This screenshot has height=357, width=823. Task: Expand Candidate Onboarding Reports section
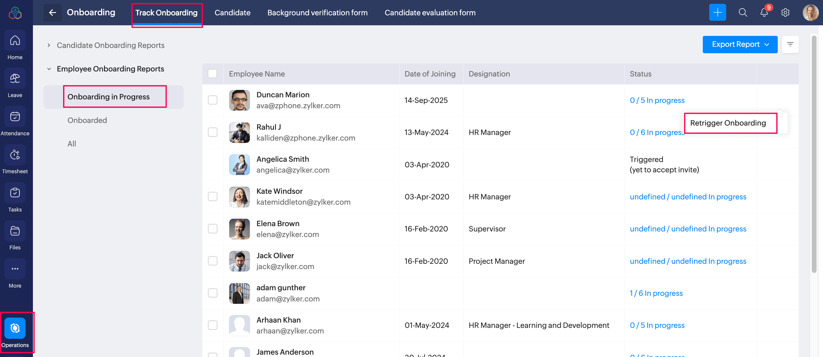pyautogui.click(x=48, y=45)
